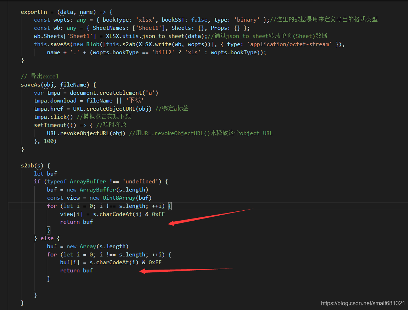
Task: Click the highlighted closing brace of first for loop
Action: coord(48,230)
